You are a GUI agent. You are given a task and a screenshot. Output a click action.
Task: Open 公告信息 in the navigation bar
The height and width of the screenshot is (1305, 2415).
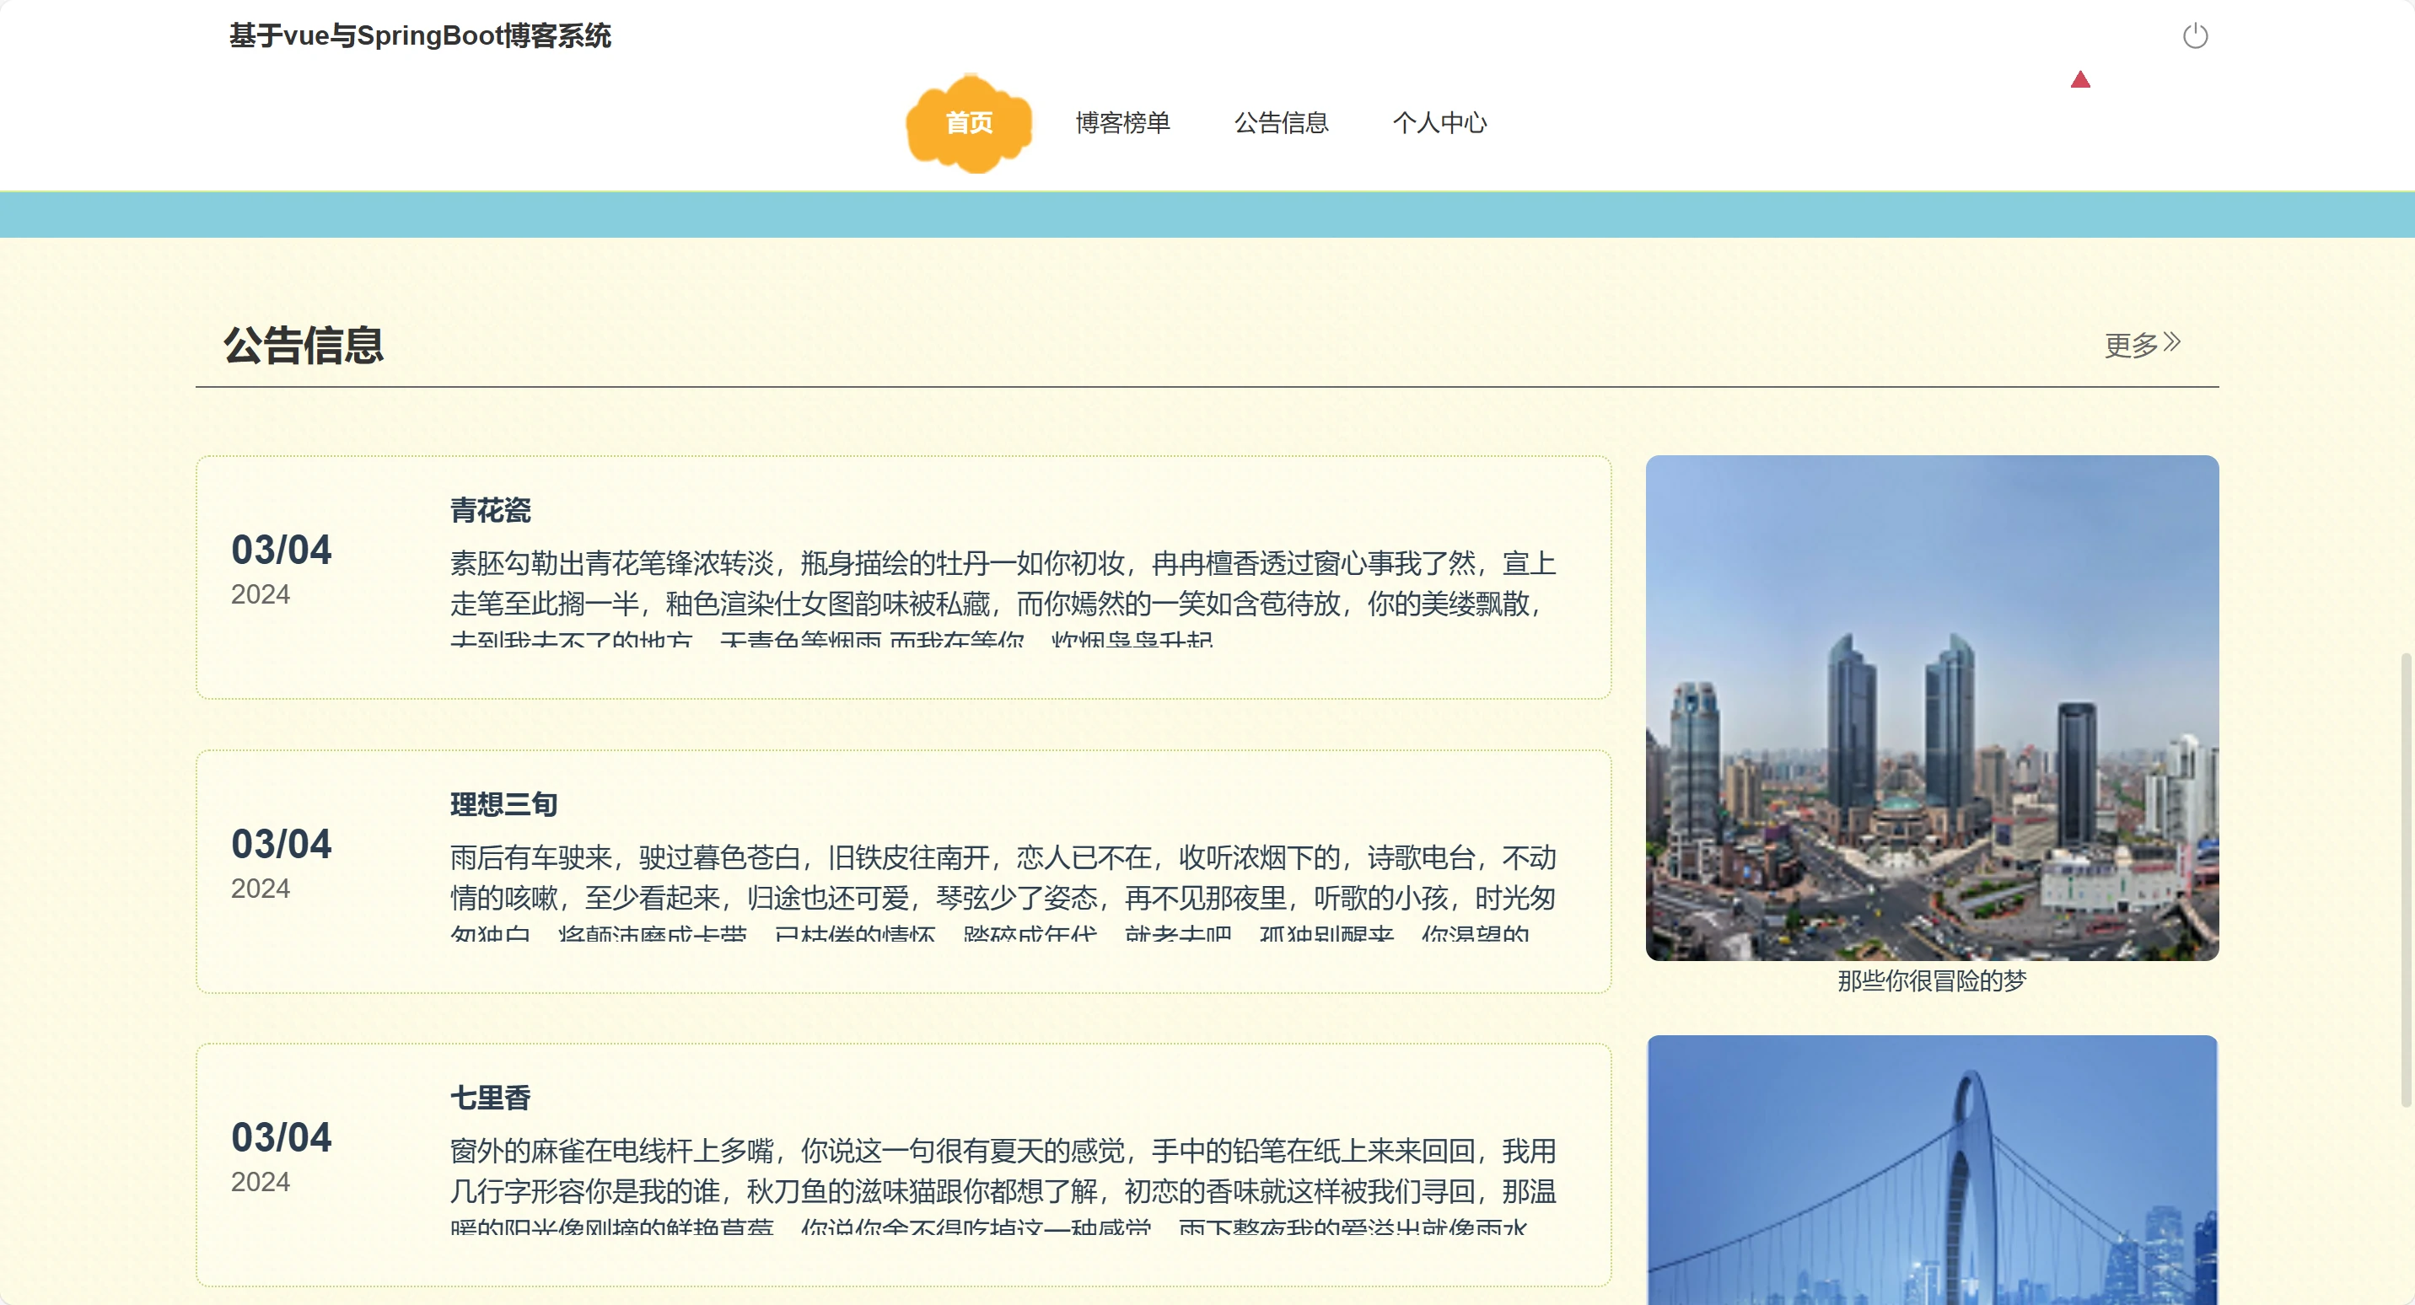(1281, 123)
